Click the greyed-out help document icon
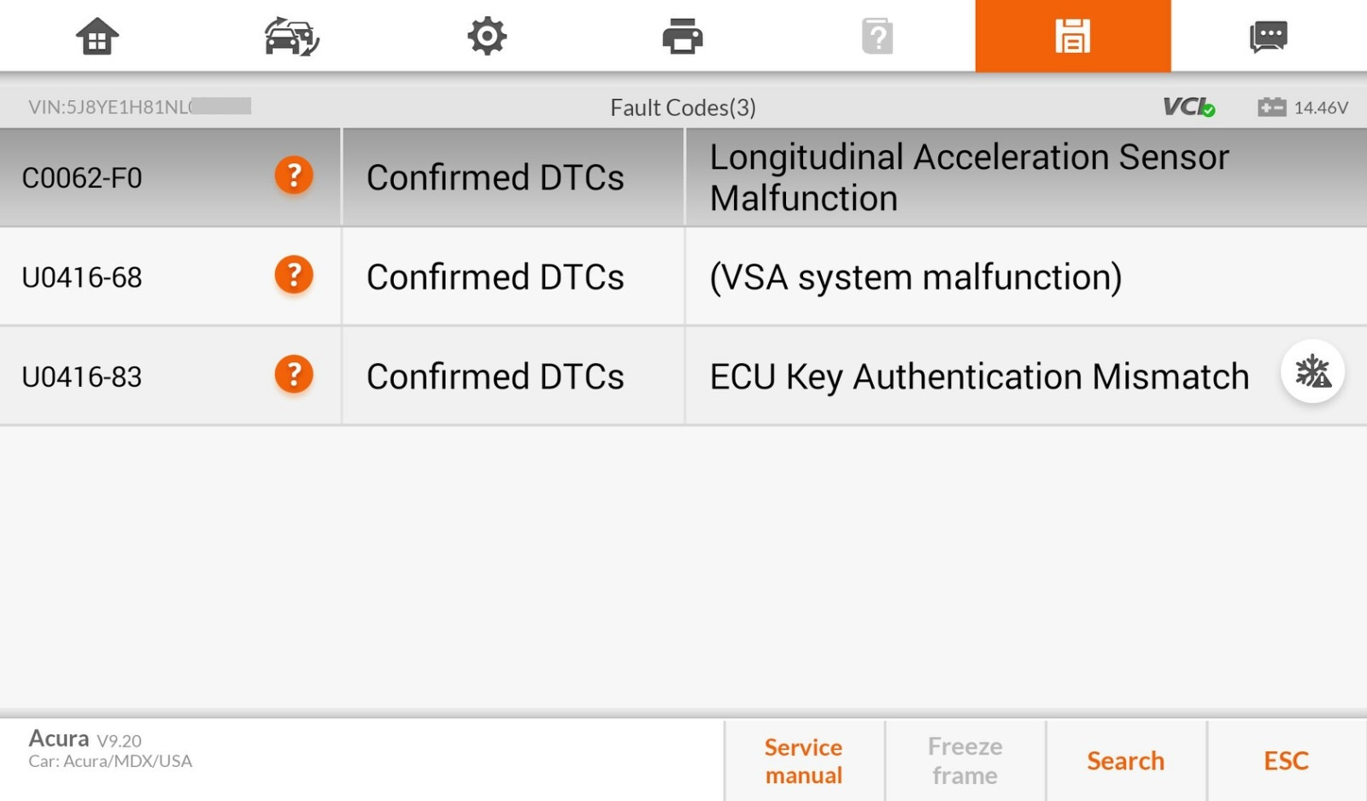The height and width of the screenshot is (801, 1367). point(877,37)
